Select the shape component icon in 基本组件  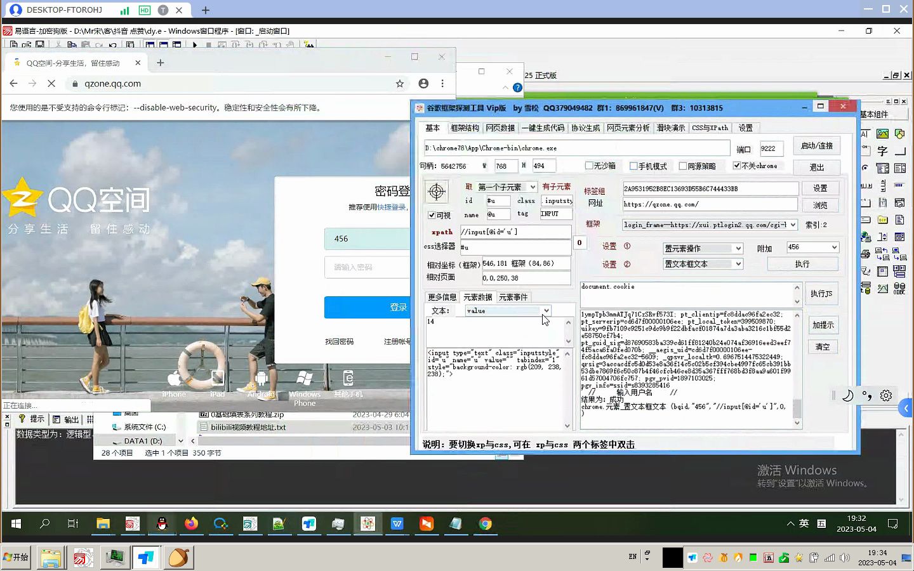click(899, 134)
